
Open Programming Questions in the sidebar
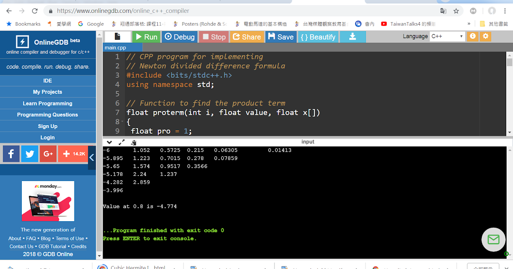click(47, 115)
